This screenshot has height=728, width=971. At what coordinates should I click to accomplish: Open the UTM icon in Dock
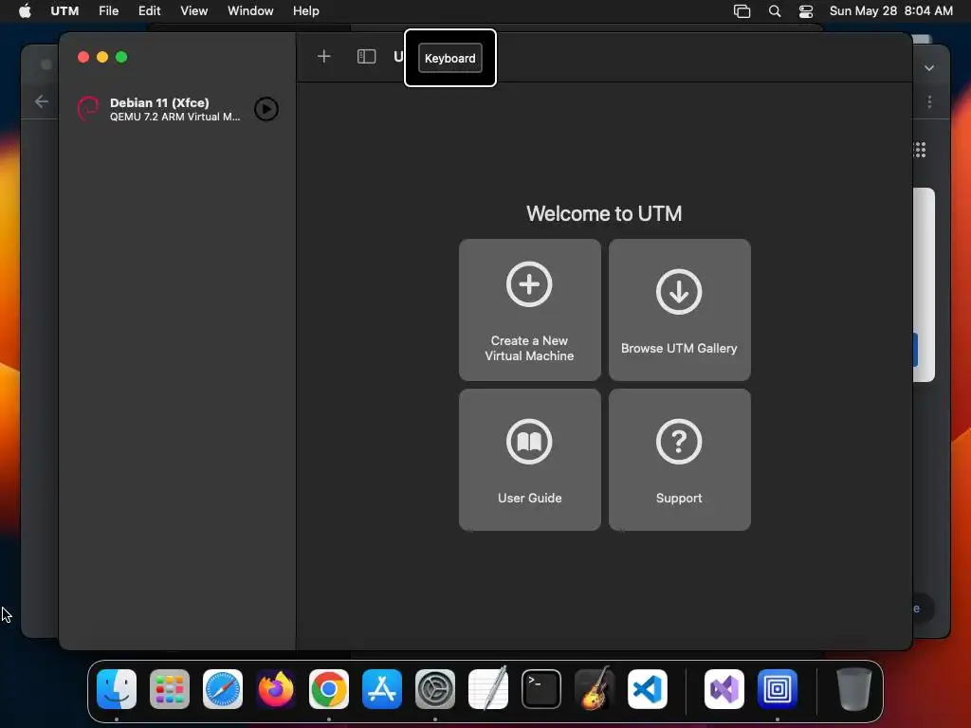point(778,688)
